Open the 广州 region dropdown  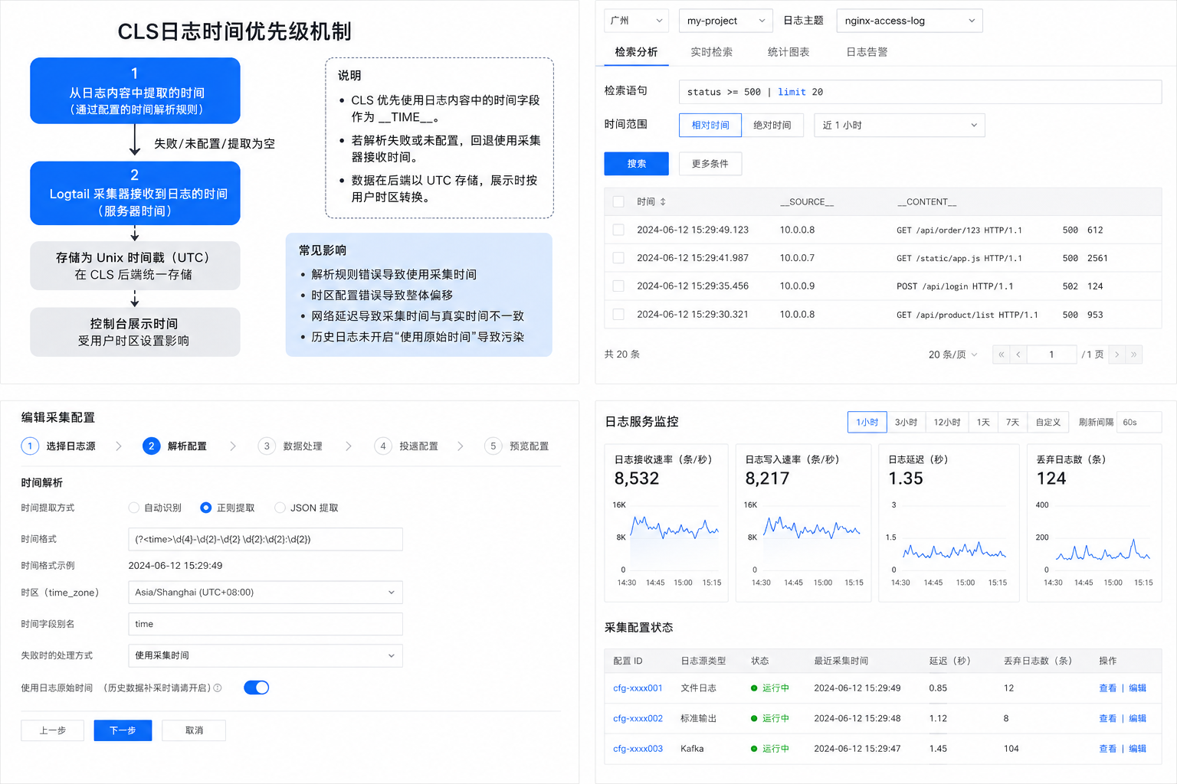[637, 21]
